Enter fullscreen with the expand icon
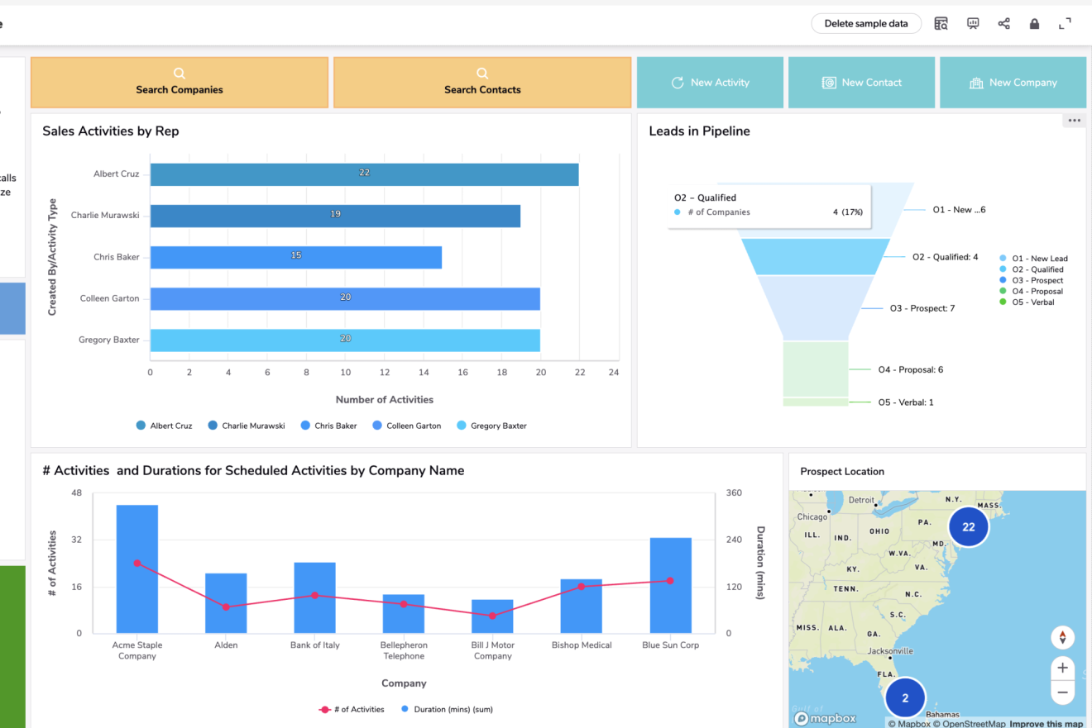Image resolution: width=1092 pixels, height=728 pixels. pyautogui.click(x=1066, y=24)
